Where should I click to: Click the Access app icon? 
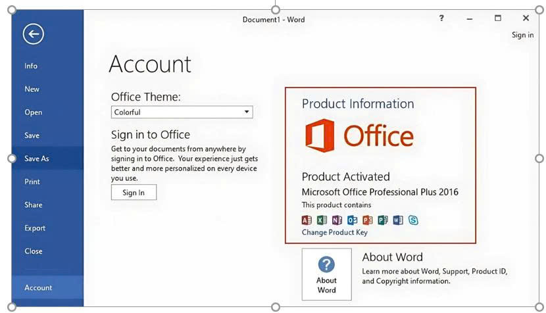[x=307, y=220]
